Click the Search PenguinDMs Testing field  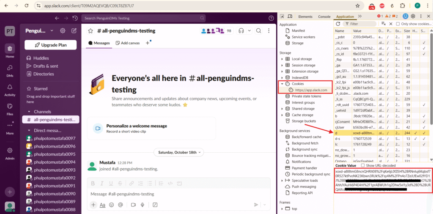173,18
